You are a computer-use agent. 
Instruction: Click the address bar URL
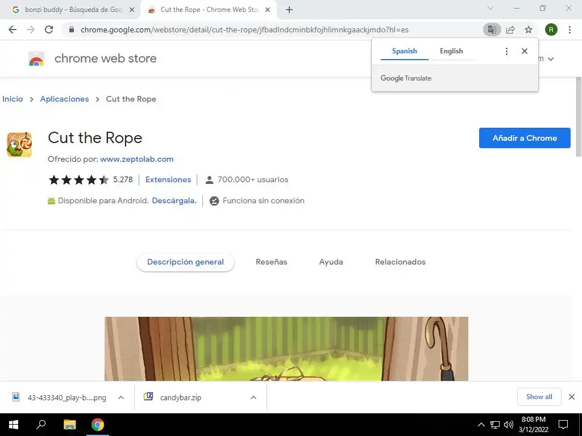tap(244, 30)
